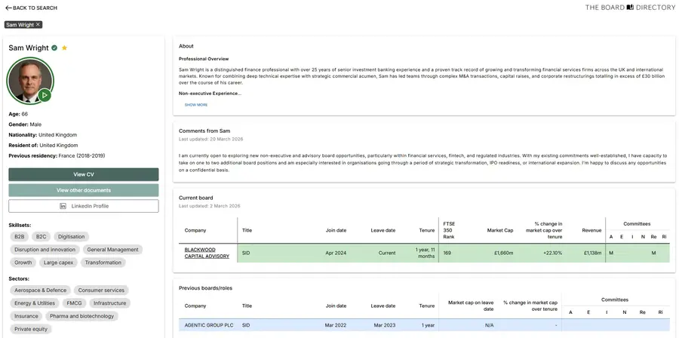The width and height of the screenshot is (679, 338).
Task: Click Energy & Utilities sector chip
Action: pos(35,303)
